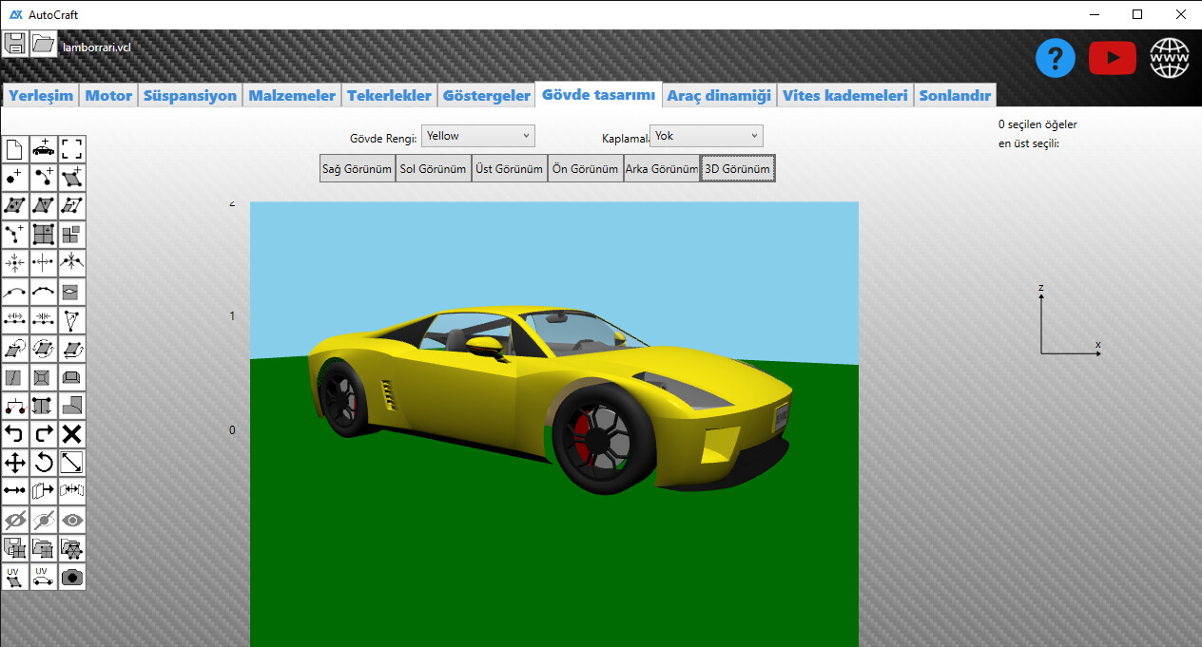Open the YouTube video link icon
The width and height of the screenshot is (1202, 647).
point(1112,59)
